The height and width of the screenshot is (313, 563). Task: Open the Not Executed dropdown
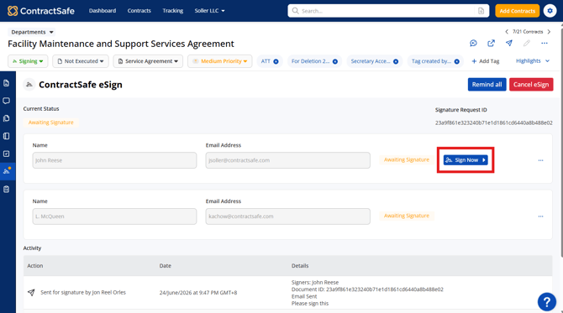(81, 61)
